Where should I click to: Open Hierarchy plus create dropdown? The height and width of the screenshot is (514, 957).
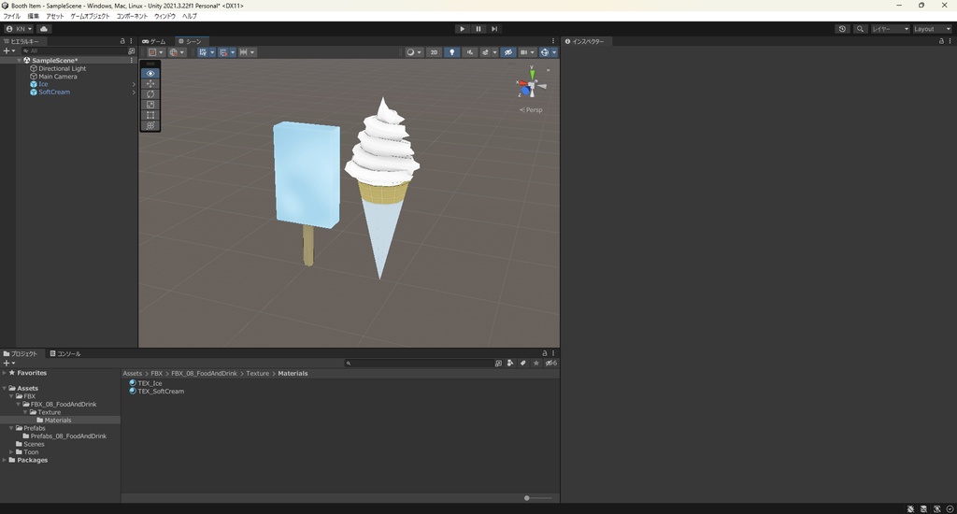click(x=8, y=51)
